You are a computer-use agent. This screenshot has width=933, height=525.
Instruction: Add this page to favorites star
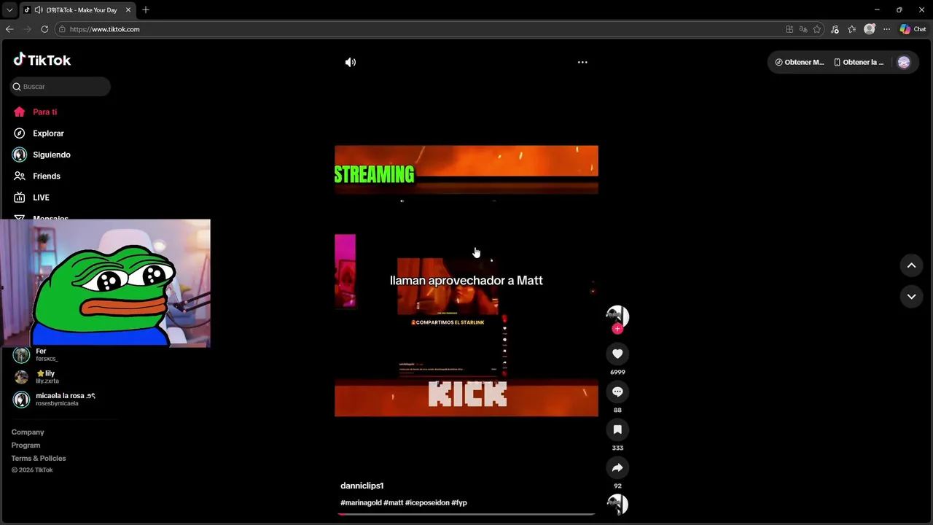pyautogui.click(x=817, y=29)
